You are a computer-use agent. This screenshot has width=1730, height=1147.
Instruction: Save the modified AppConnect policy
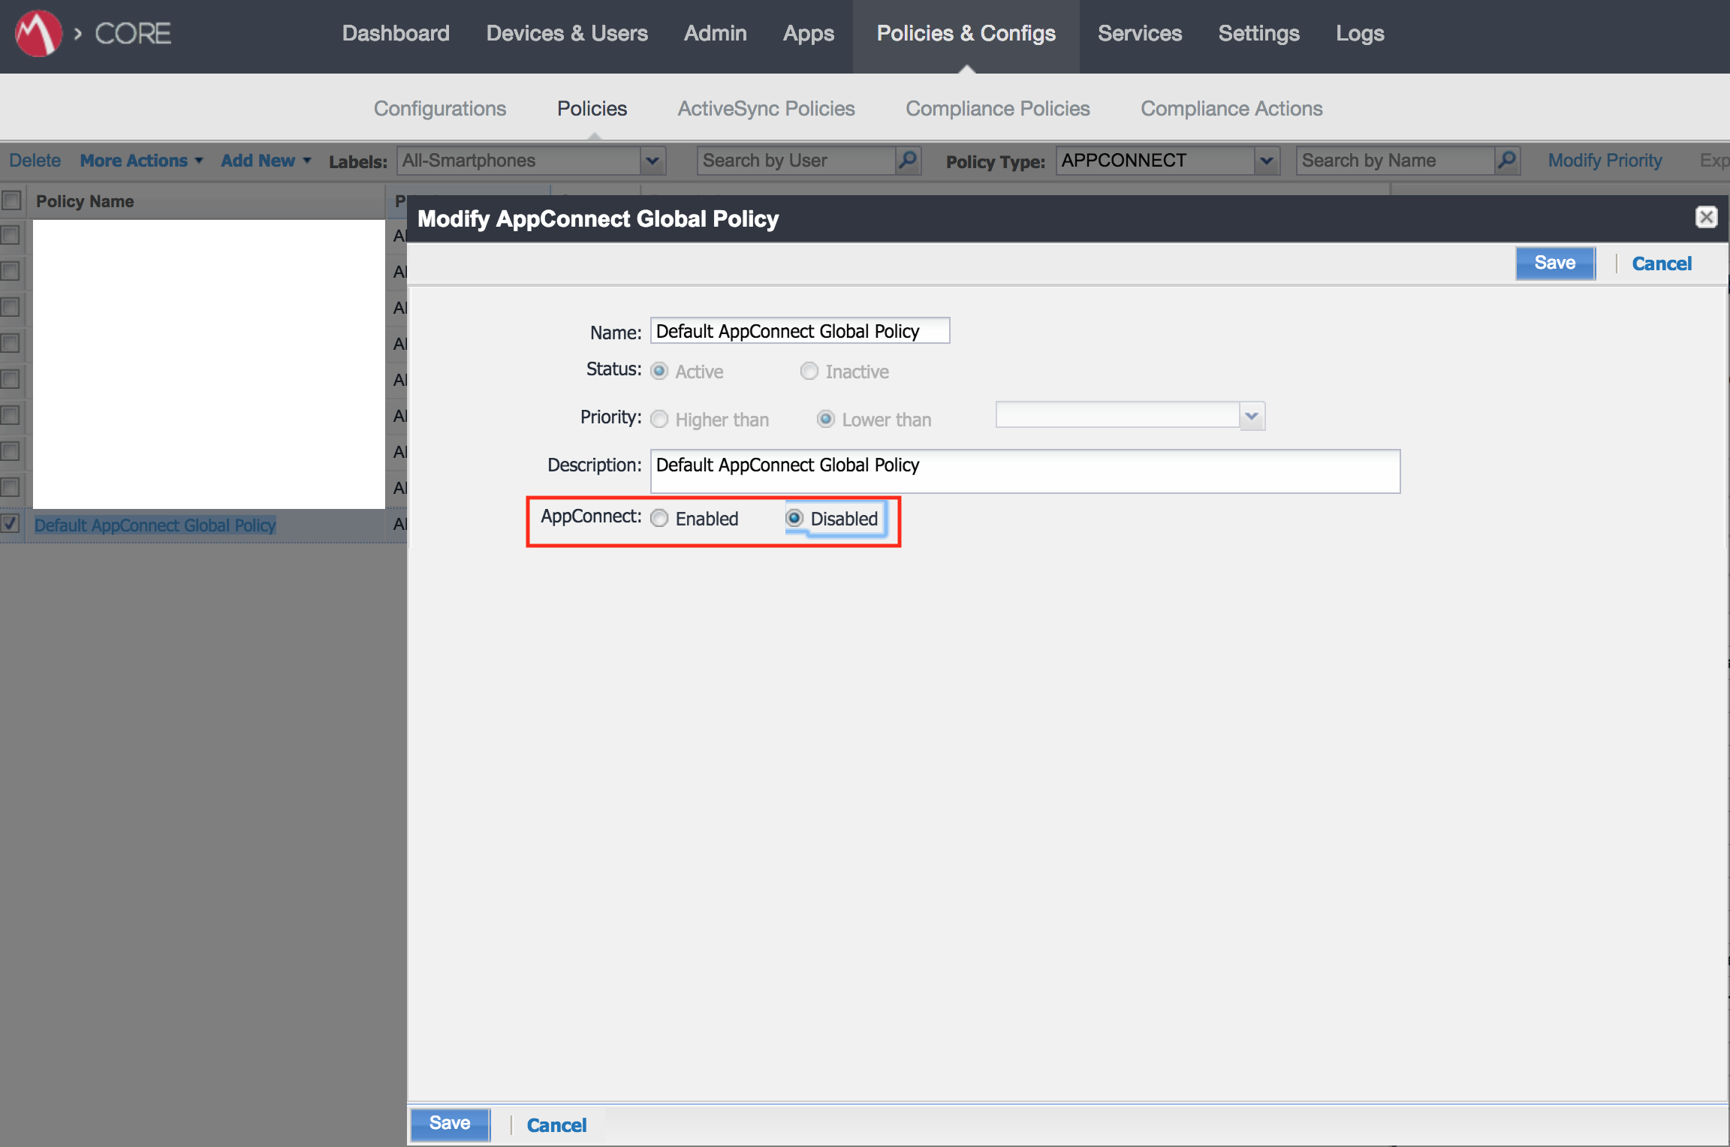pos(1554,263)
